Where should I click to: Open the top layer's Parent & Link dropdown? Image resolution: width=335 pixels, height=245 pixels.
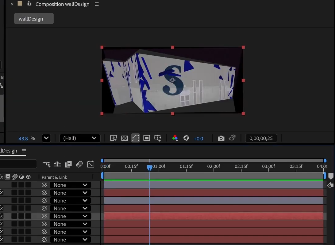point(70,185)
